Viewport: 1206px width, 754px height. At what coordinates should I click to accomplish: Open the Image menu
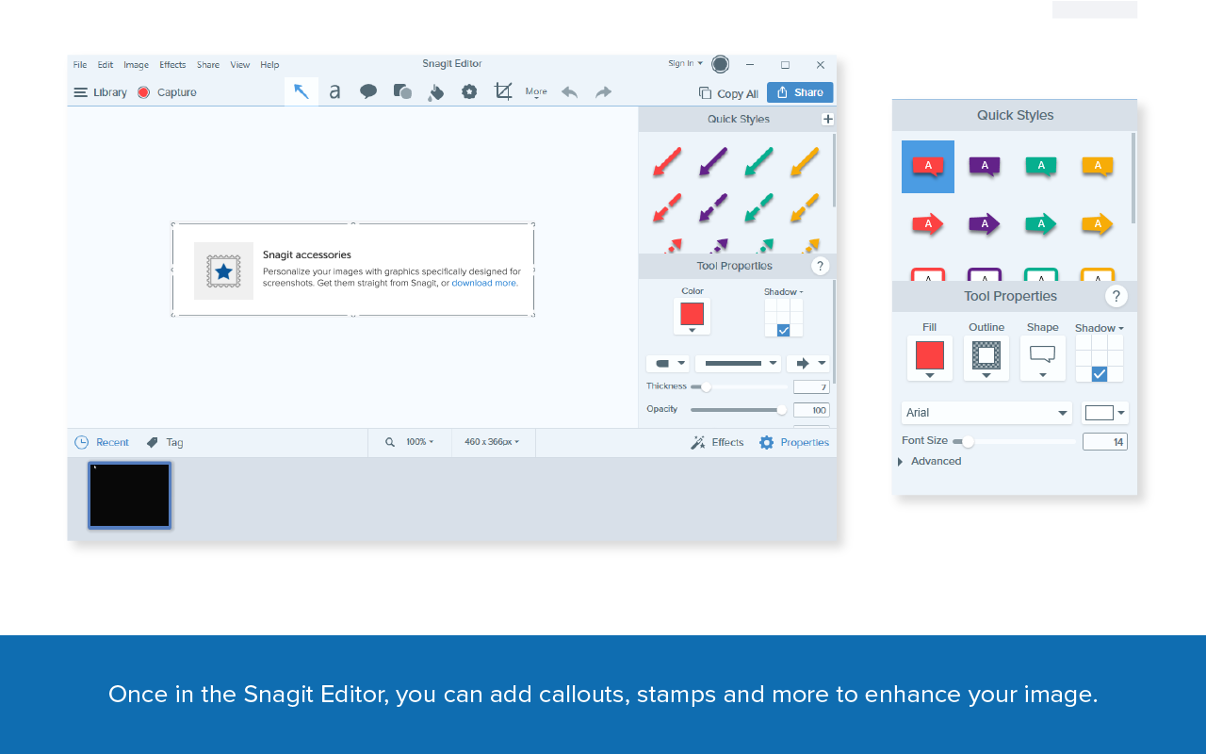coord(136,65)
